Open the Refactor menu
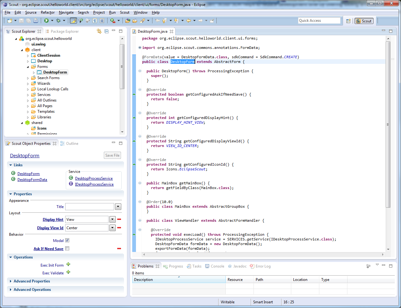 pyautogui.click(x=48, y=12)
